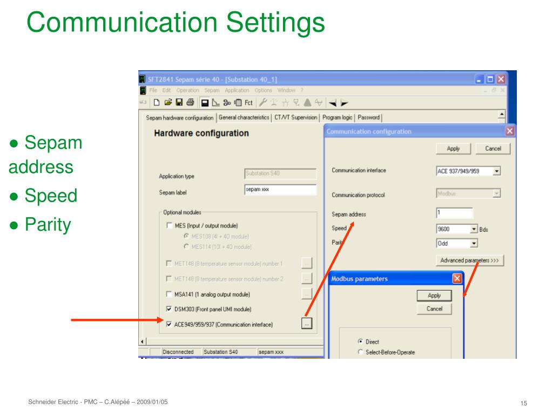The image size is (553, 415).
Task: Click the right arrow toolbar icon
Action: point(344,103)
